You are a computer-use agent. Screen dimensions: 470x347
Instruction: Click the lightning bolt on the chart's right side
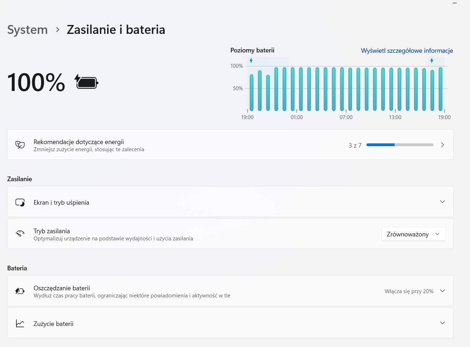432,61
